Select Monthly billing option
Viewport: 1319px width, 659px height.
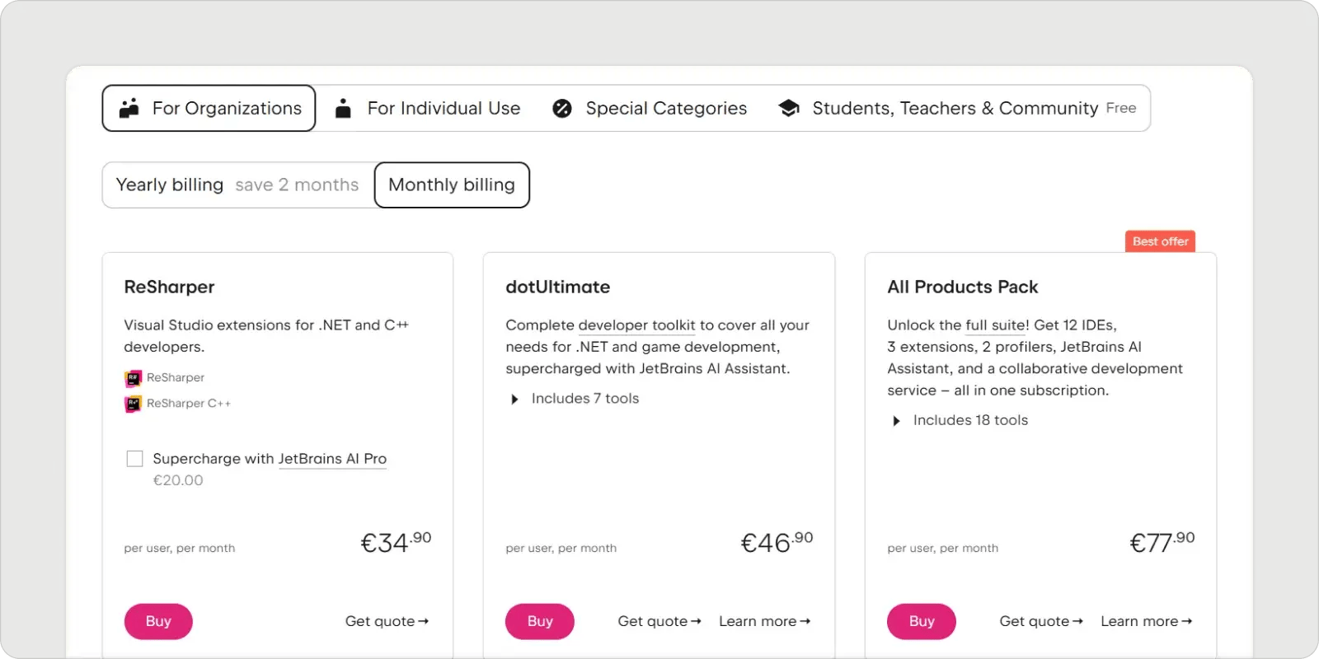(x=452, y=185)
